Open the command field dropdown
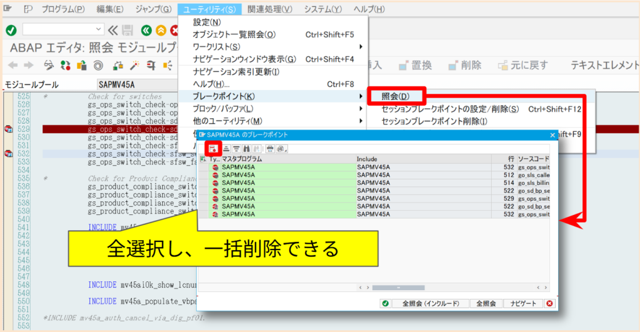 click(x=98, y=29)
